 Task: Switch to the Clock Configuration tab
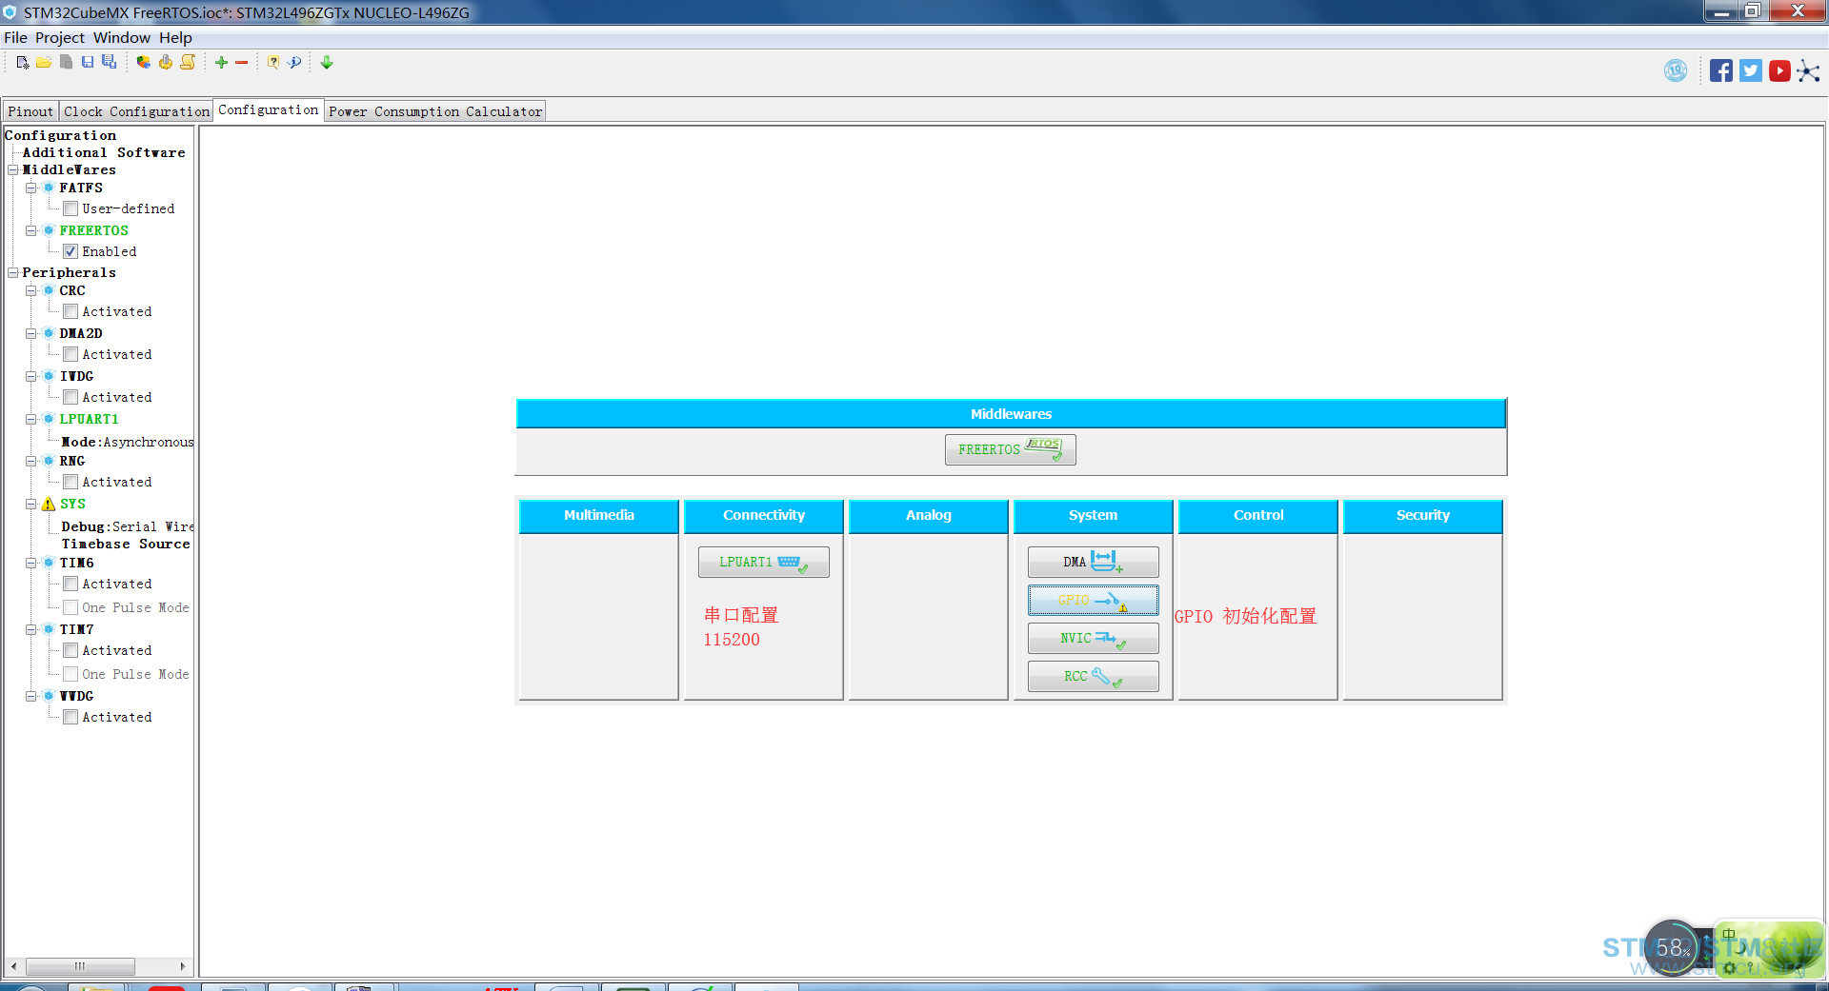pos(136,111)
